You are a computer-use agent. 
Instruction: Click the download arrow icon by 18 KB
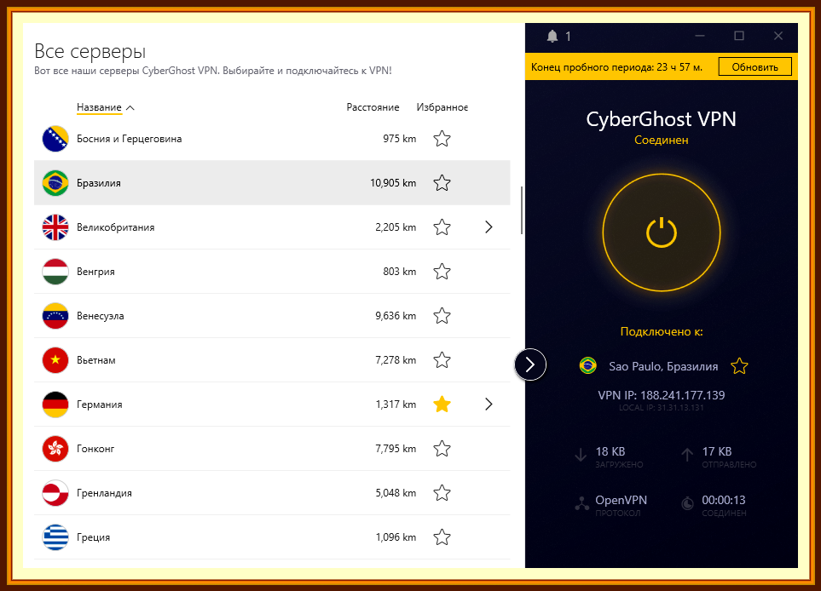coord(581,455)
